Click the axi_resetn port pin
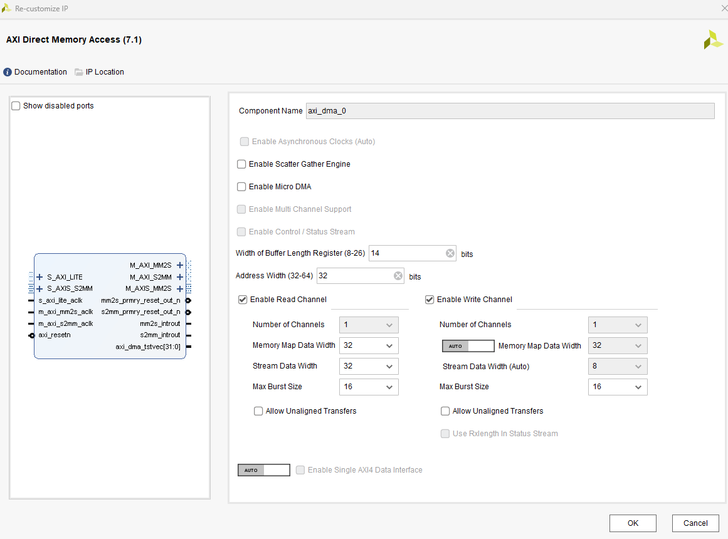 [31, 335]
